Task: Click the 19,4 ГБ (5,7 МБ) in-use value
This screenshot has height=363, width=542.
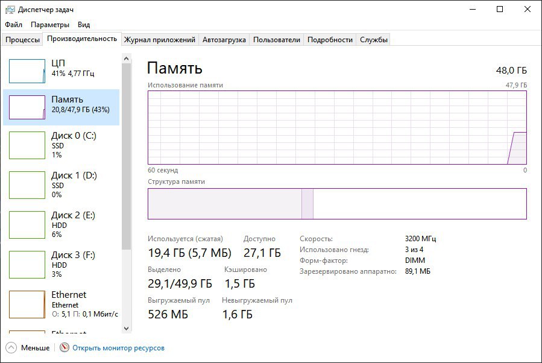Action: pyautogui.click(x=189, y=253)
